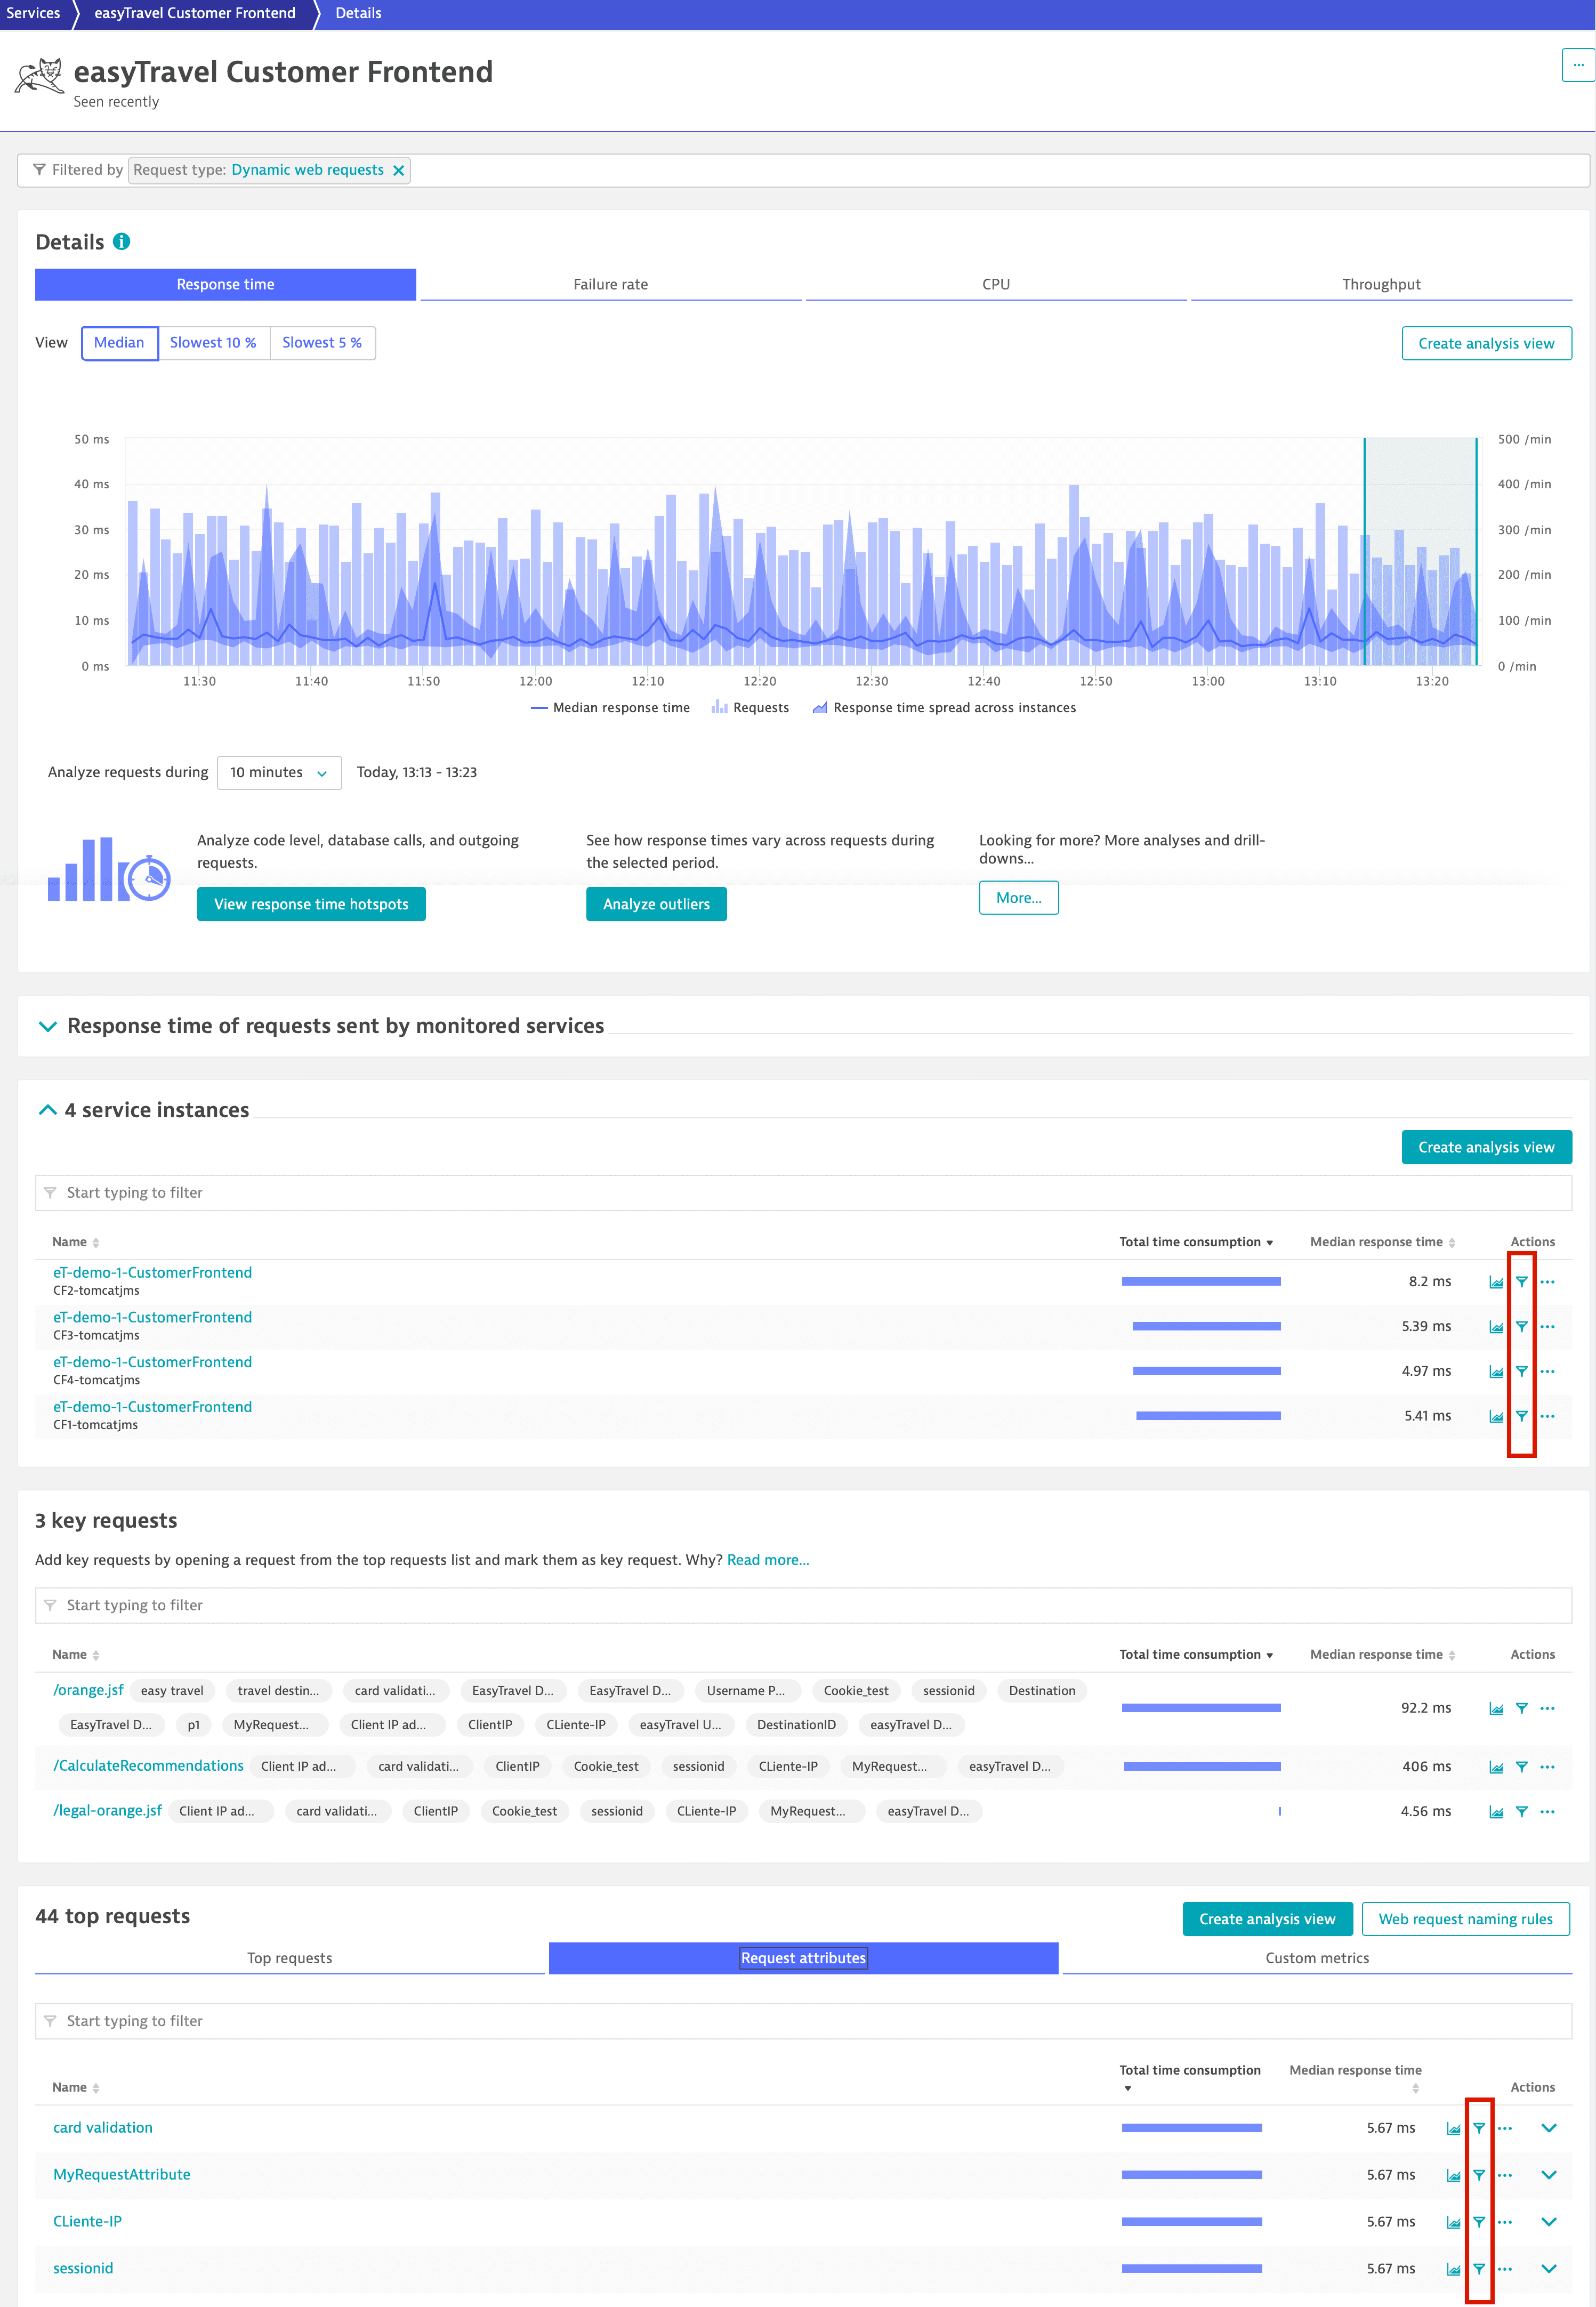Open chart icon for /CalculateRecommendations request

pos(1496,1767)
